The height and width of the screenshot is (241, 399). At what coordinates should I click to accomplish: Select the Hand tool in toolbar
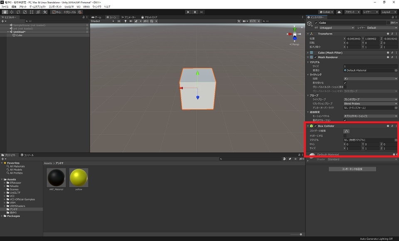click(5, 12)
